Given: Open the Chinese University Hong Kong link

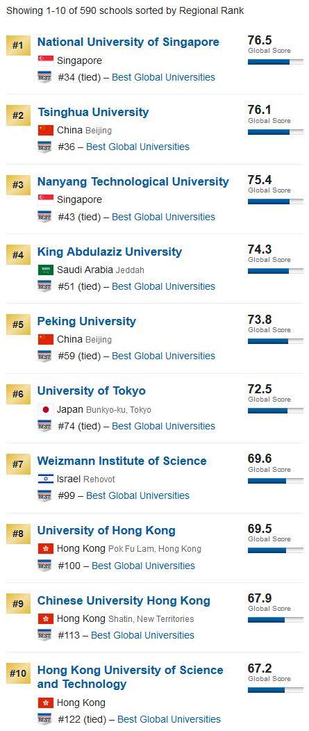Looking at the screenshot, I should tap(124, 600).
